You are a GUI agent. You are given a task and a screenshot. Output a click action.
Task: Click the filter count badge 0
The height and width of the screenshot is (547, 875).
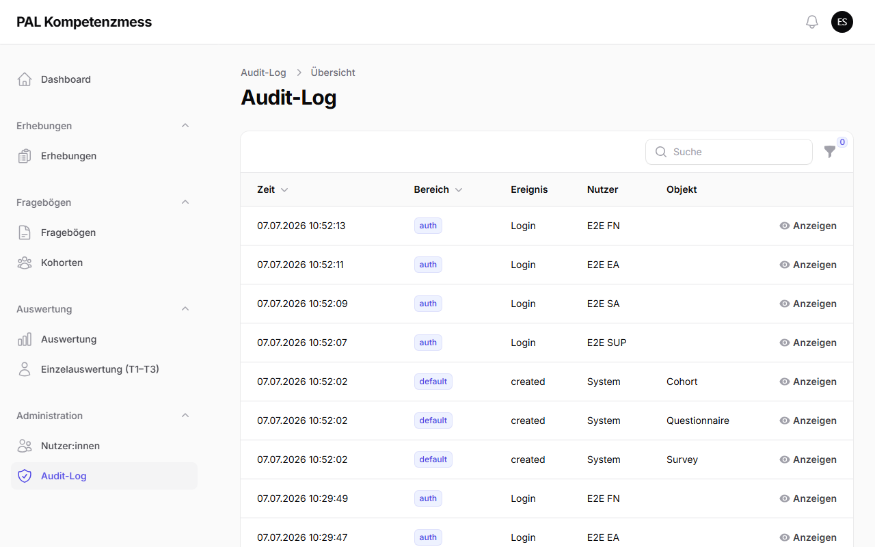[842, 142]
